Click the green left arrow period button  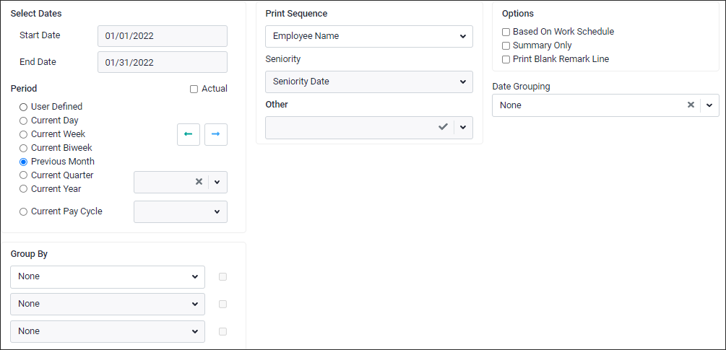[x=189, y=134]
